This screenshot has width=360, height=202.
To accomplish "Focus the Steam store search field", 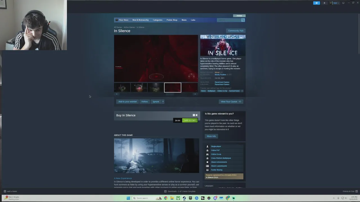I will tap(229, 20).
